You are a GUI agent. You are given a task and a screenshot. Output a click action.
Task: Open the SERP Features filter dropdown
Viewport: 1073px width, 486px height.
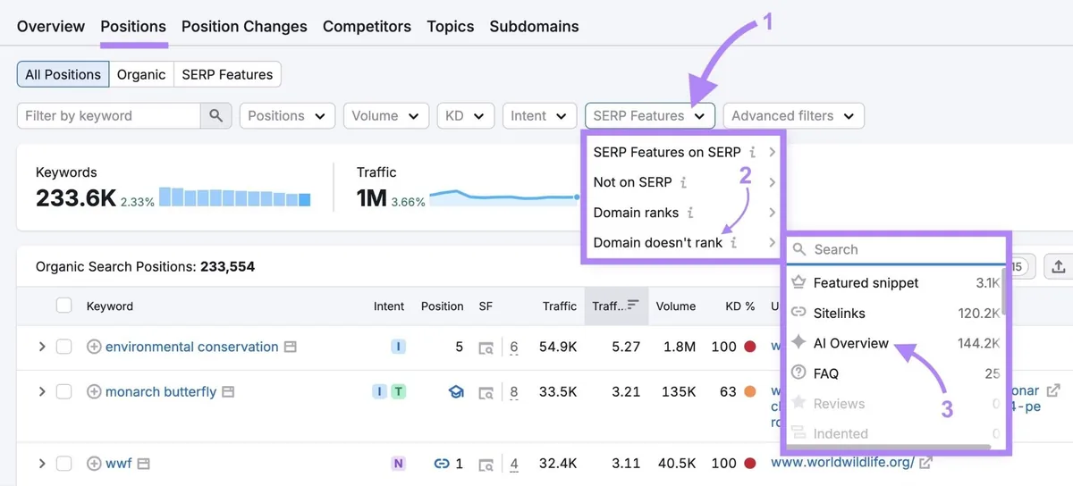[650, 115]
